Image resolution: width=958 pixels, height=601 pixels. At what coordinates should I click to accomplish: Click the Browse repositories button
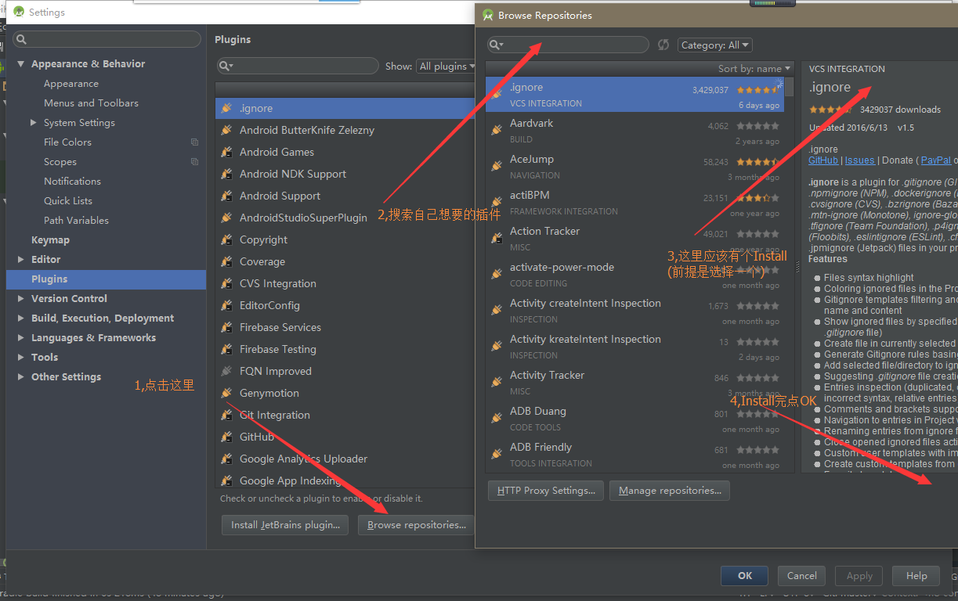416,525
